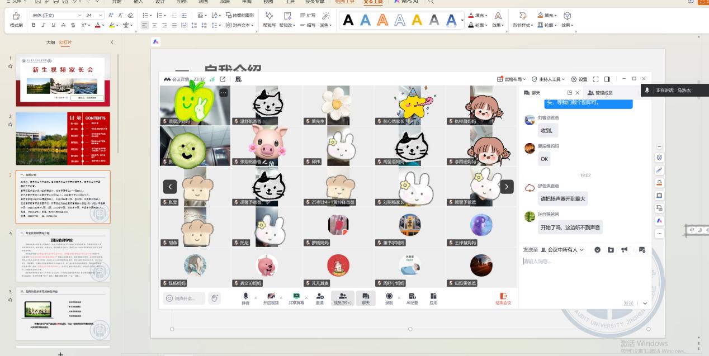This screenshot has width=709, height=356.
Task: Expand 宫格布局 layout dropdown
Action: pyautogui.click(x=512, y=79)
